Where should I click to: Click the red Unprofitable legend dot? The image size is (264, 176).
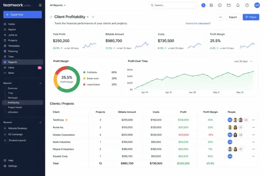point(84,85)
